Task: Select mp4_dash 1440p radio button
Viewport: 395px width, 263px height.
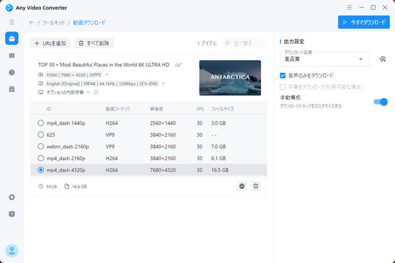Action: (x=41, y=123)
